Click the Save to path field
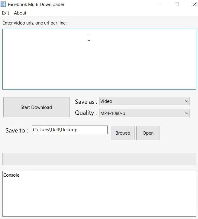The height and width of the screenshot is (219, 198). click(70, 130)
